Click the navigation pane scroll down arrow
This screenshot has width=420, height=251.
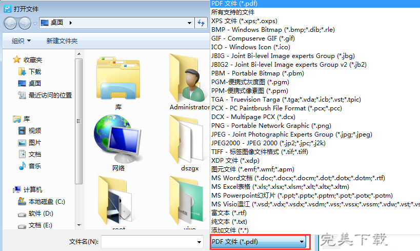point(79,225)
